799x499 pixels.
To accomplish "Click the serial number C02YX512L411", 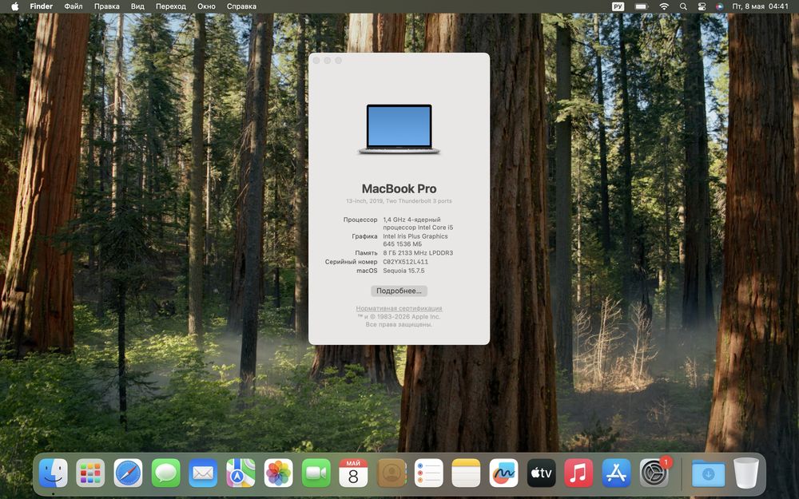I will click(406, 262).
